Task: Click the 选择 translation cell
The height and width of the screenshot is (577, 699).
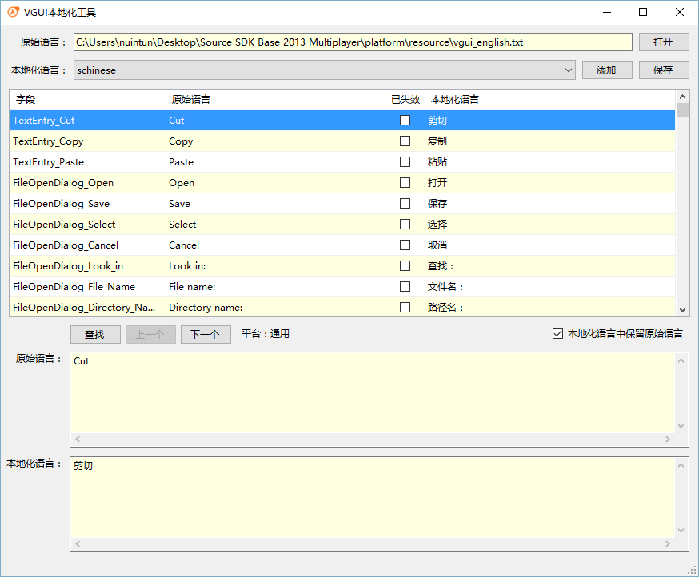Action: click(550, 224)
